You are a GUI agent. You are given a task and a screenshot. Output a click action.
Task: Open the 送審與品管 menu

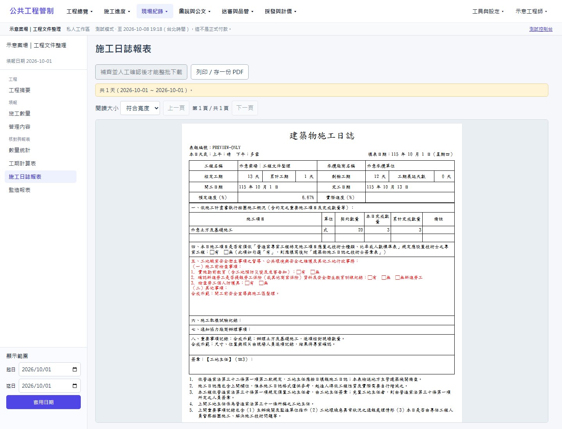[238, 11]
